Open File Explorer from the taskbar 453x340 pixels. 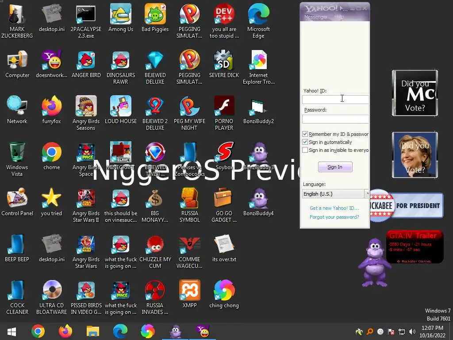coord(93,331)
